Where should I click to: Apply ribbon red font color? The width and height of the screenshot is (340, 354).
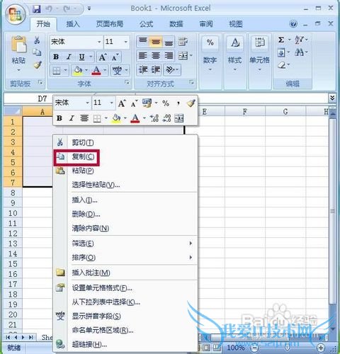(x=96, y=70)
